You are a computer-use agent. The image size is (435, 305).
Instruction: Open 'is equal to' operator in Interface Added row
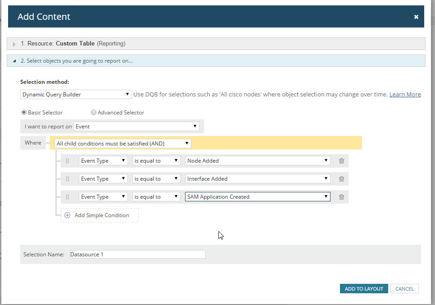156,179
